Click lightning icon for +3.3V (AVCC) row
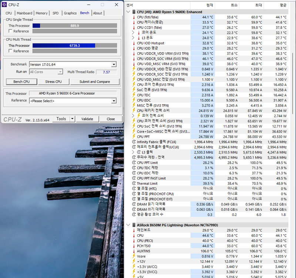 coord(134,267)
